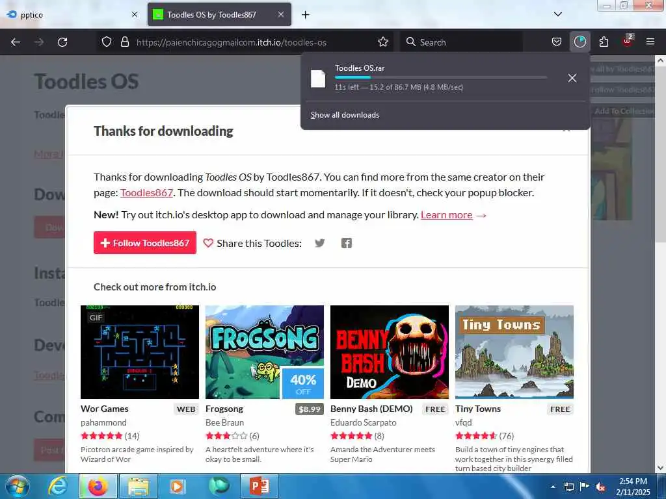Click the address bar URL
The width and height of the screenshot is (666, 499).
(x=232, y=42)
